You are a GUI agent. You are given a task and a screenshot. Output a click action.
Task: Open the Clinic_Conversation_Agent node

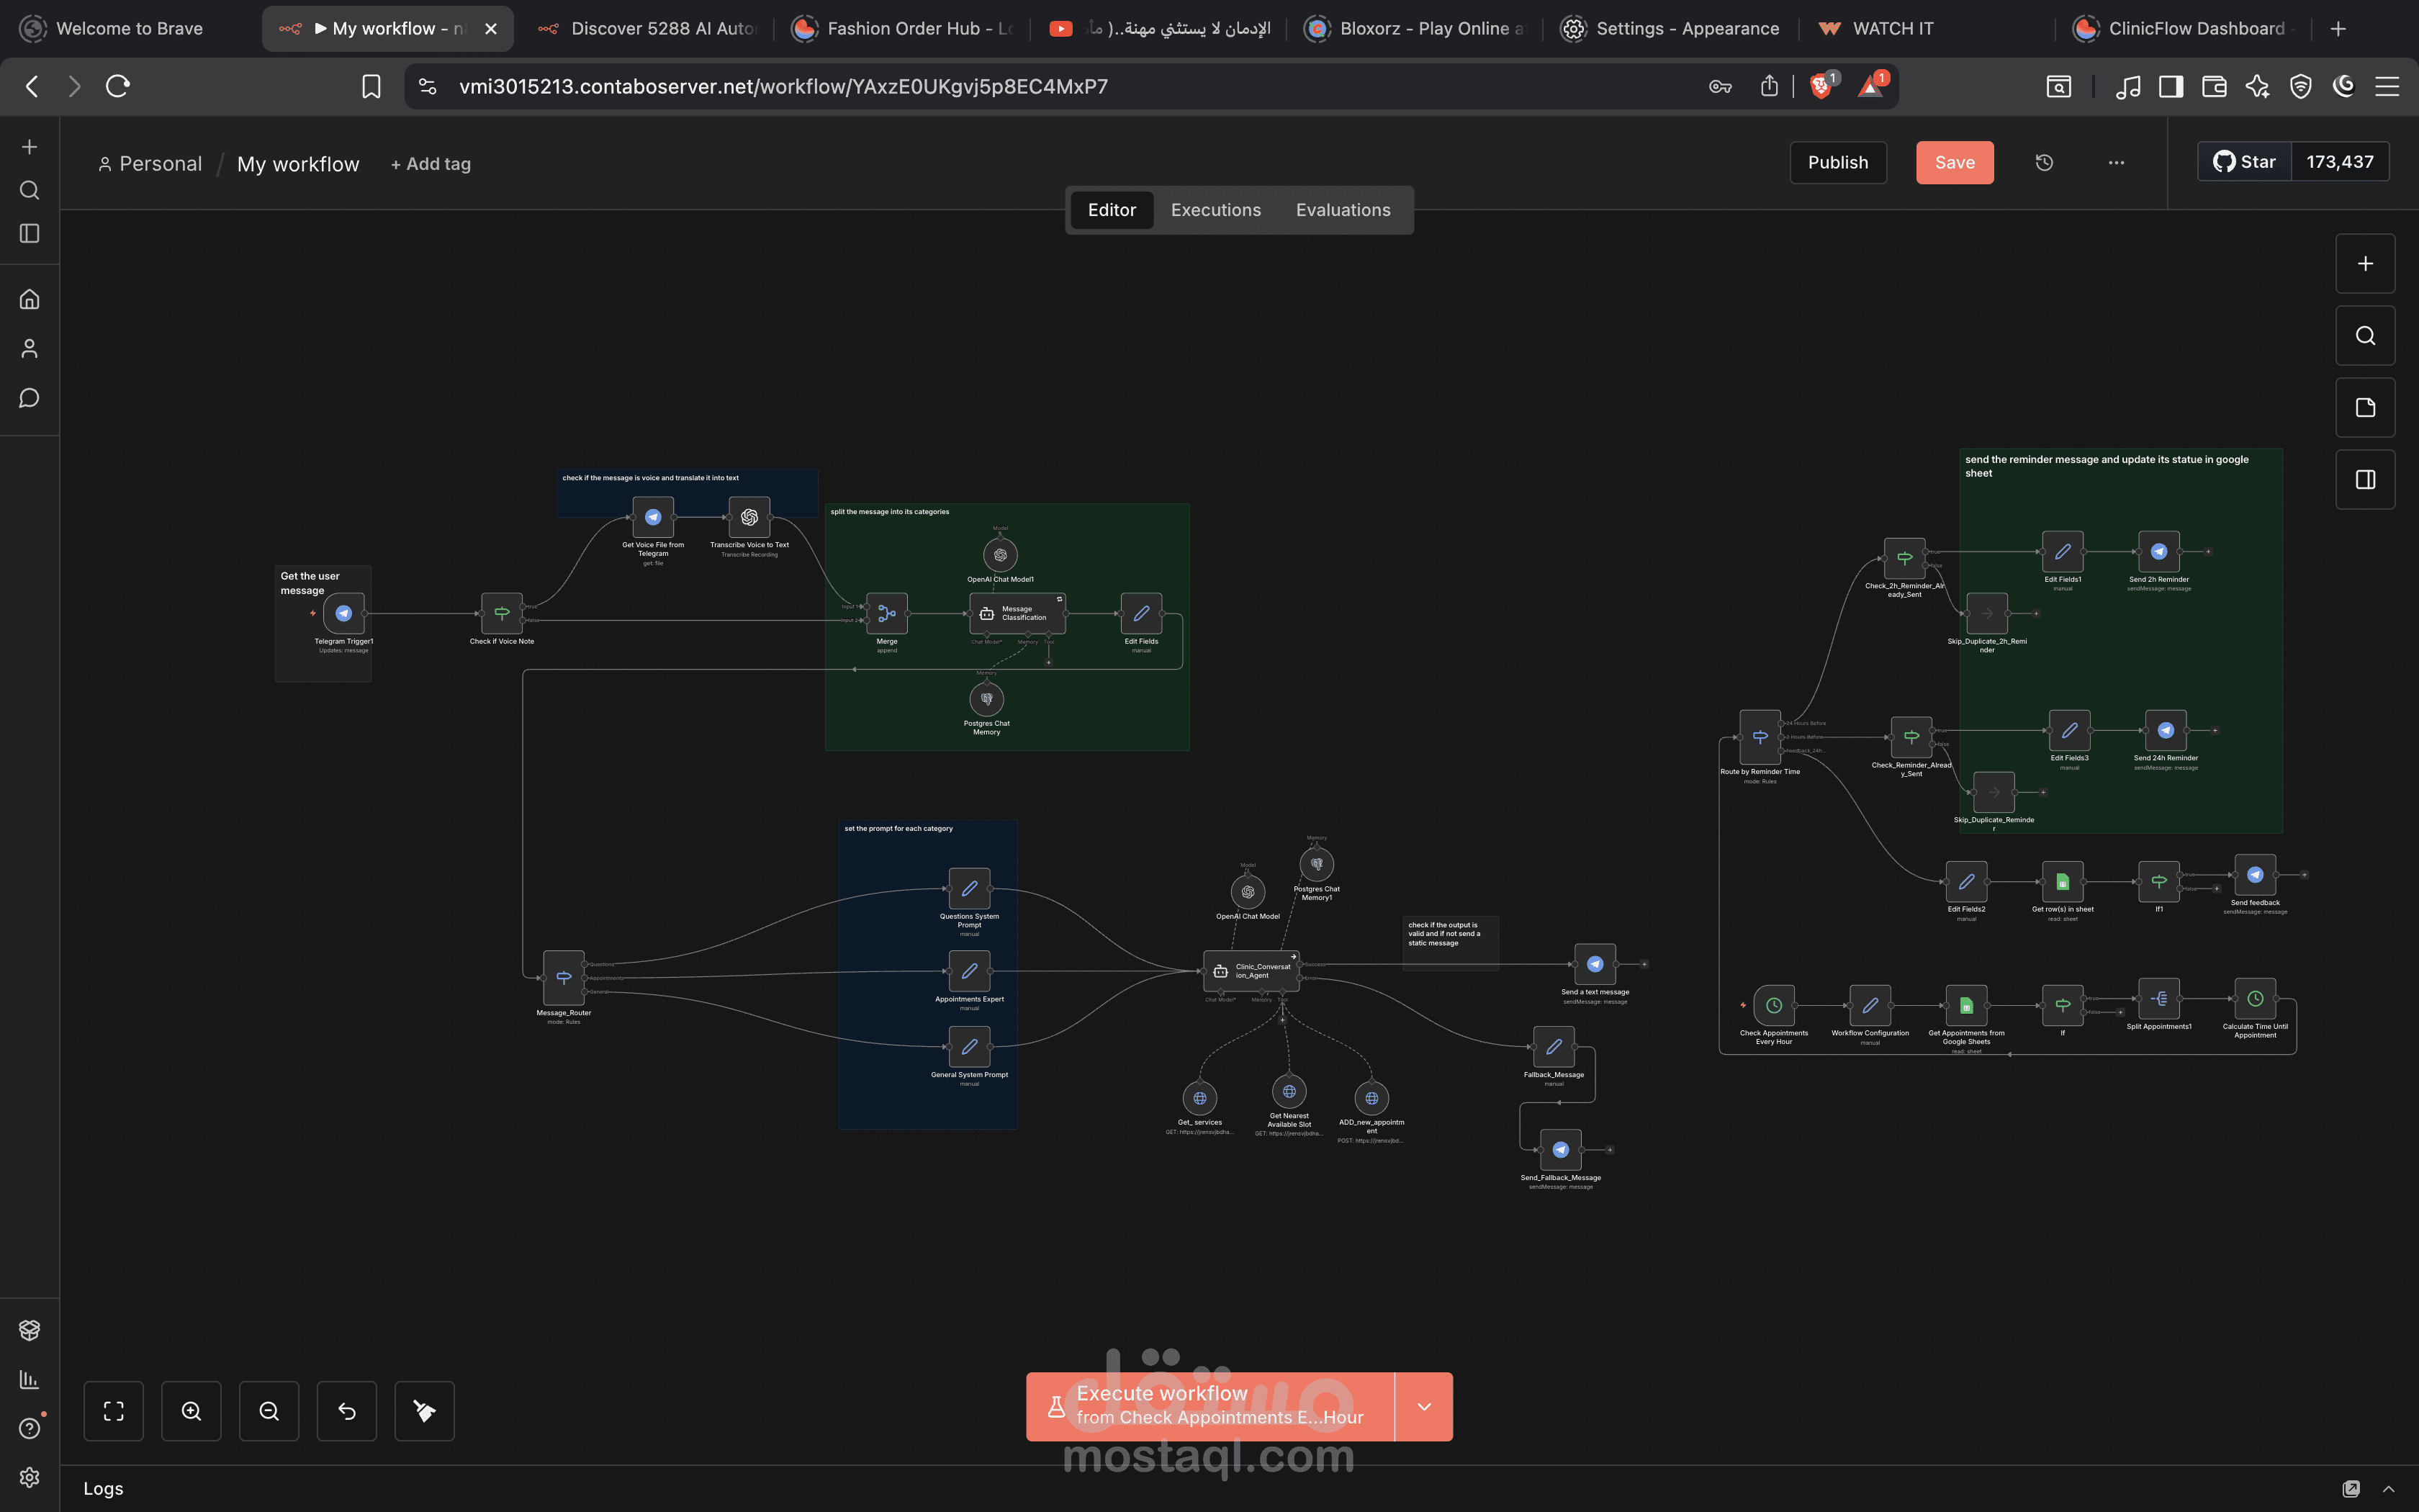click(x=1251, y=971)
